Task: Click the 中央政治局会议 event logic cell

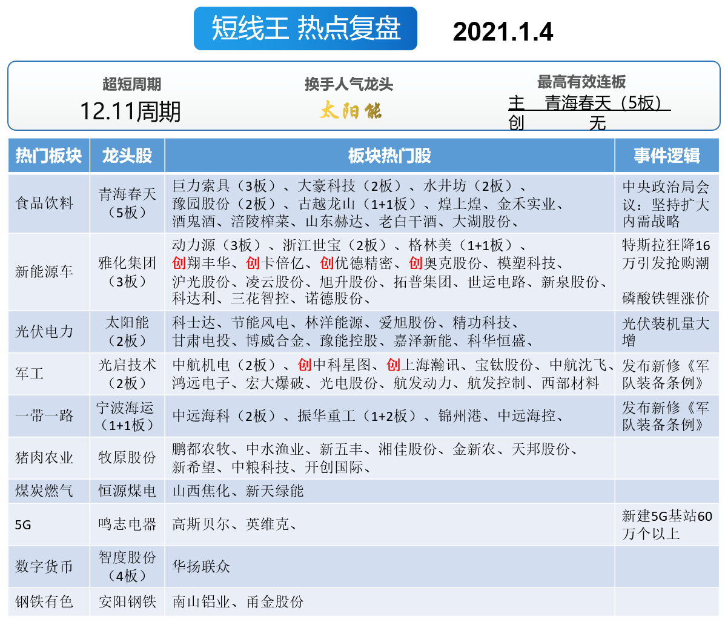Action: click(667, 204)
